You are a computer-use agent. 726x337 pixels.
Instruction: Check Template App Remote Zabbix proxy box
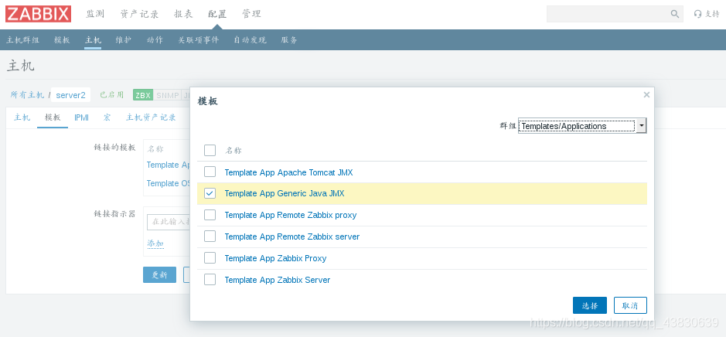(210, 215)
